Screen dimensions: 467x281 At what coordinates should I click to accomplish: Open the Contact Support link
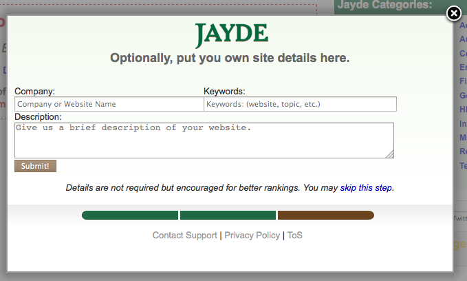pos(184,236)
